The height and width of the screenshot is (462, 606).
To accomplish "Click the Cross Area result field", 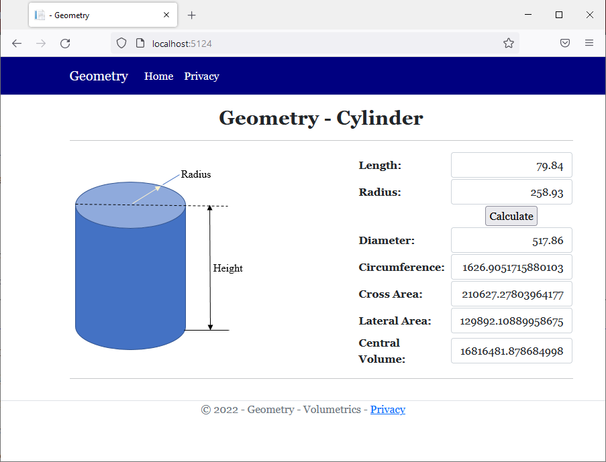I will pyautogui.click(x=511, y=294).
